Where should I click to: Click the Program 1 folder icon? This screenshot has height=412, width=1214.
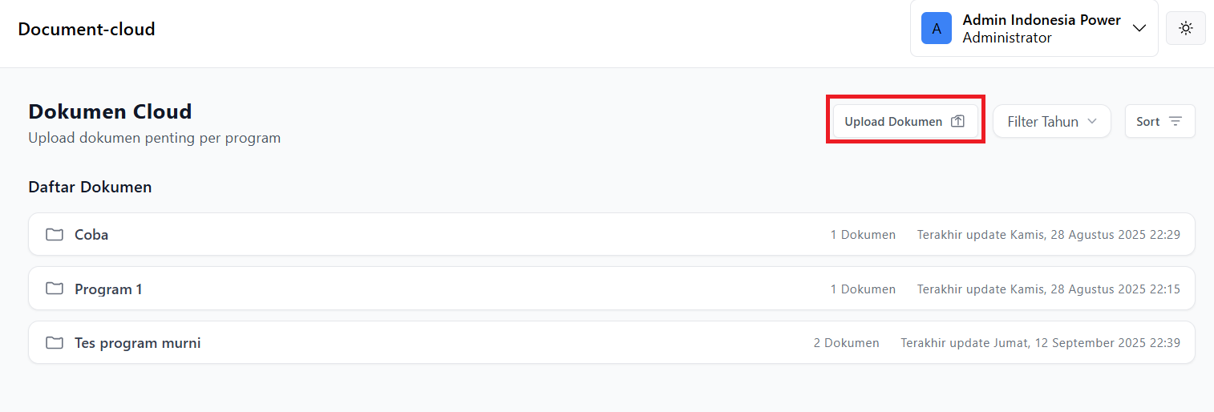tap(55, 289)
